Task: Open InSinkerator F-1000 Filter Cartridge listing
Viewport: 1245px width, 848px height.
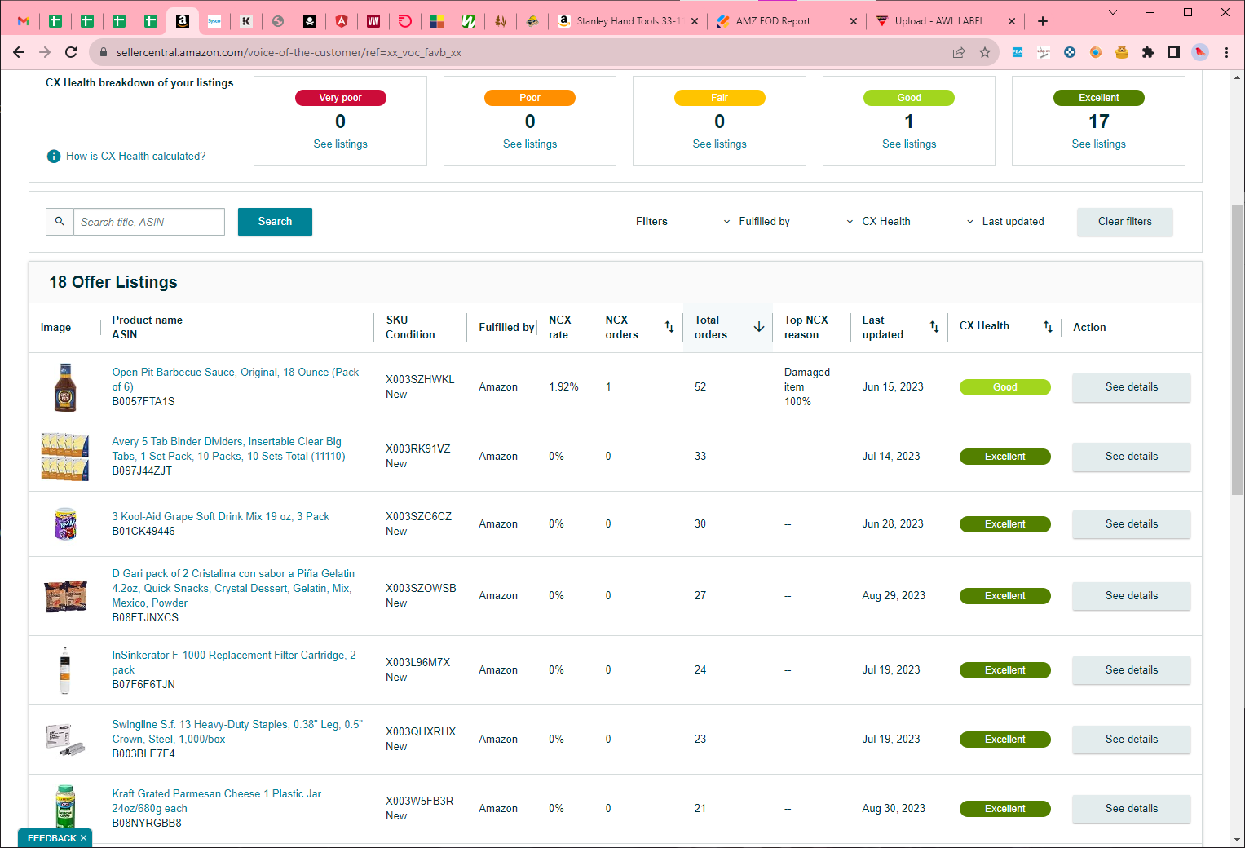Action: (x=234, y=662)
